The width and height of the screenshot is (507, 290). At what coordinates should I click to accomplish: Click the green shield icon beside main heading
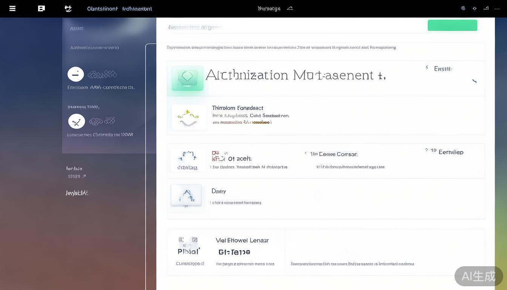(187, 78)
